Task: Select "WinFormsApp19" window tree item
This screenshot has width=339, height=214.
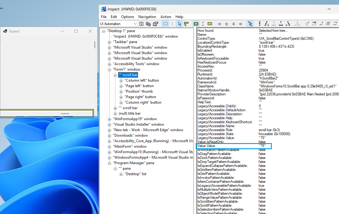Action: pyautogui.click(x=135, y=119)
